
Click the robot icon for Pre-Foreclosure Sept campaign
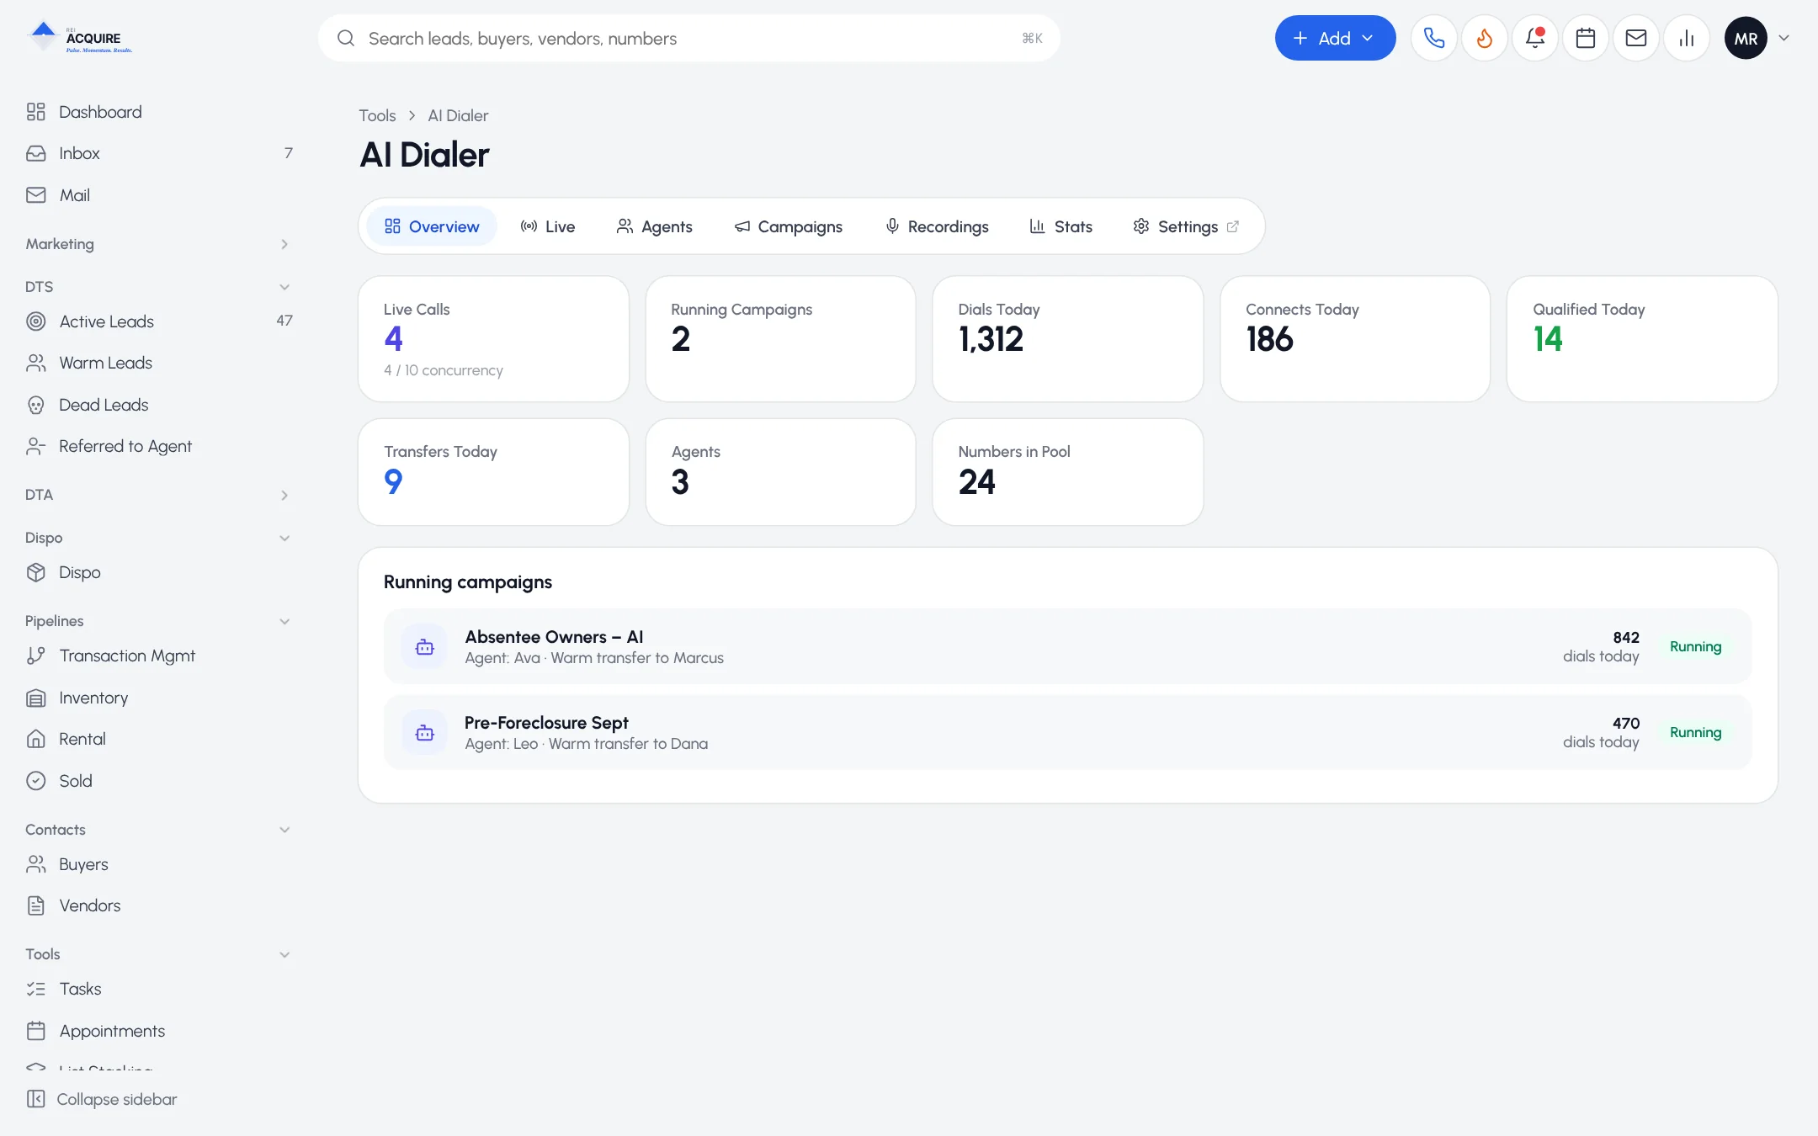(425, 732)
